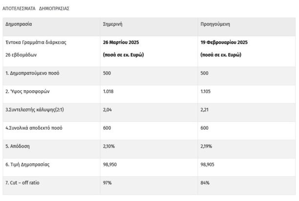Select the Συντελεστής κάλυψης row label
The width and height of the screenshot is (299, 201).
tap(35, 110)
